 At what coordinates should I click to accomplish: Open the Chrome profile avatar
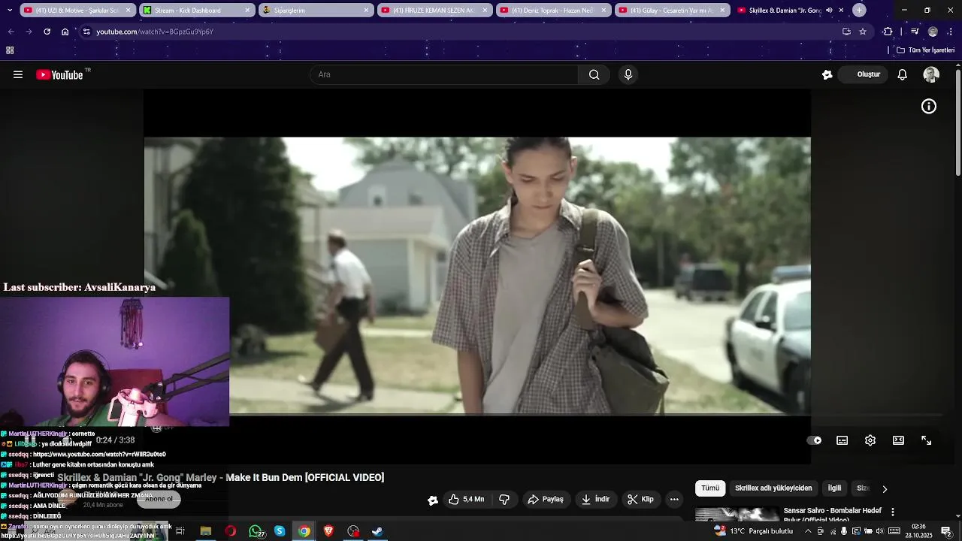[933, 32]
